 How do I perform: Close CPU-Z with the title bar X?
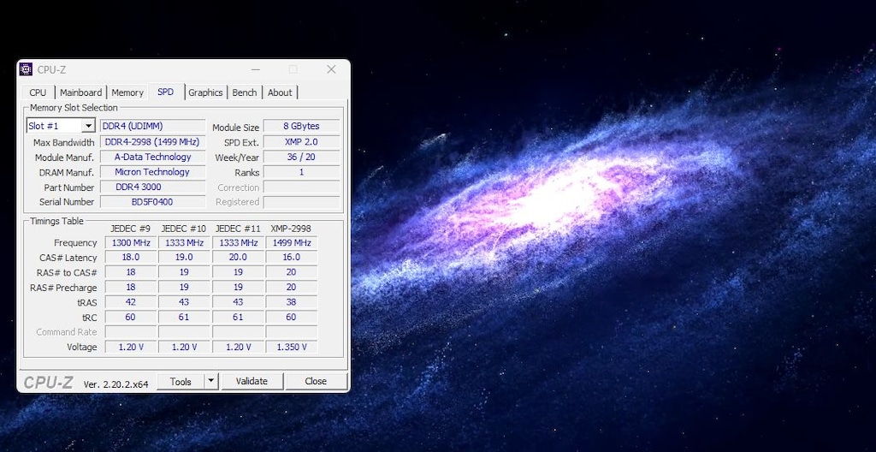pyautogui.click(x=331, y=69)
